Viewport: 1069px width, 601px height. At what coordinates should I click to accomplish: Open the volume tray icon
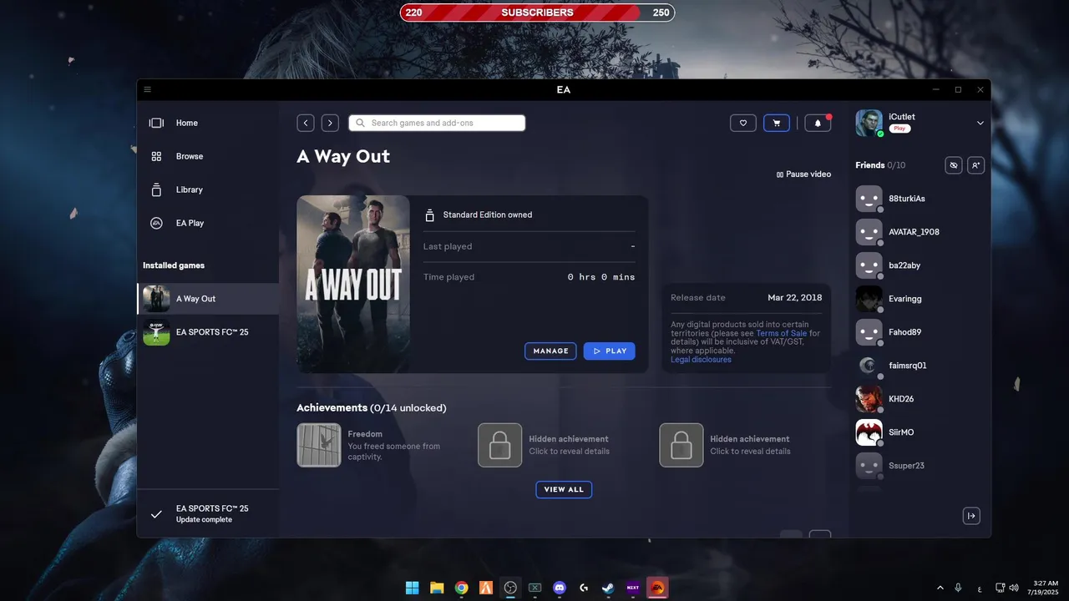1014,588
